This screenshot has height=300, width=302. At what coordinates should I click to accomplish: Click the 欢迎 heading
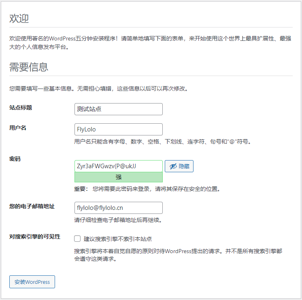click(19, 19)
